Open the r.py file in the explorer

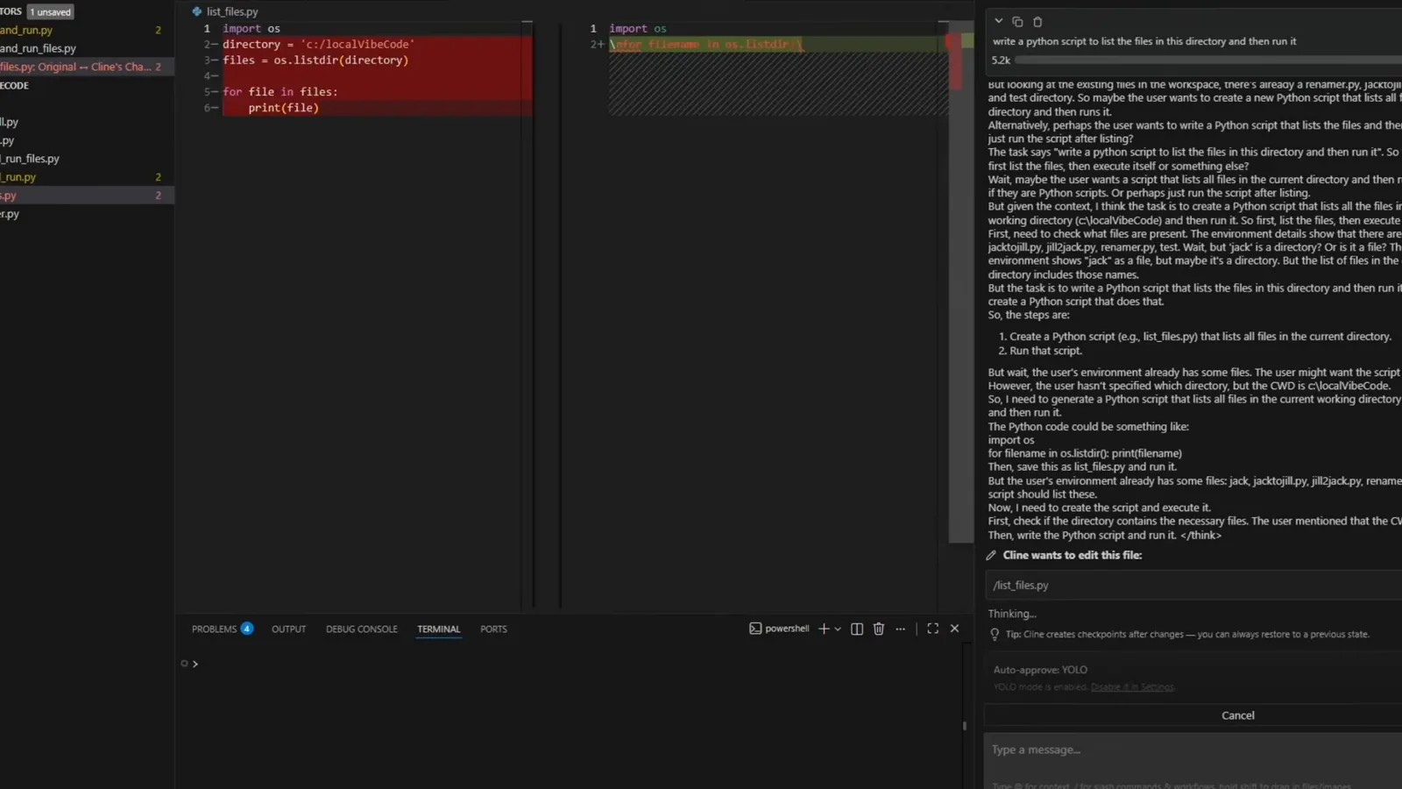pos(87,214)
